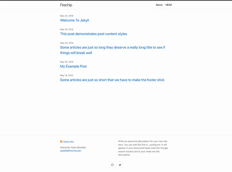
Task: Open the About page in navigation
Action: coord(159,5)
